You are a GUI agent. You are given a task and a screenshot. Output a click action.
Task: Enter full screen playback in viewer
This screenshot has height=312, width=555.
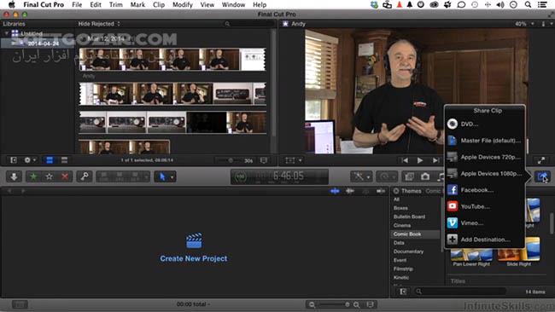point(541,160)
